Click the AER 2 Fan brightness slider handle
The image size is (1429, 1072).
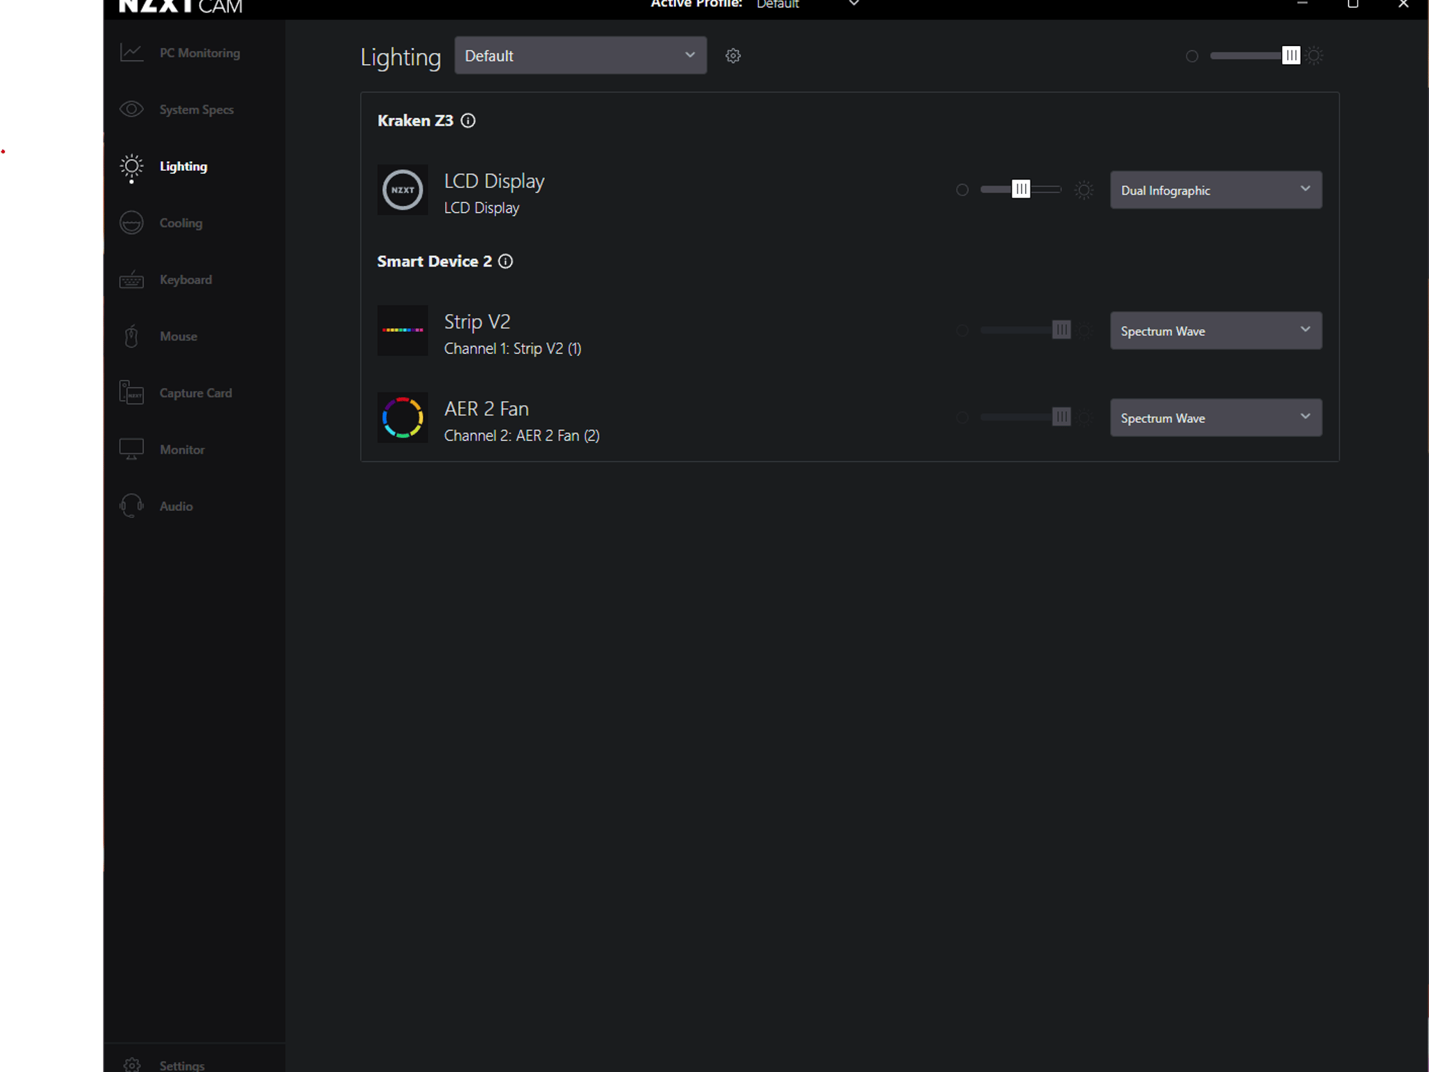pyautogui.click(x=1061, y=417)
